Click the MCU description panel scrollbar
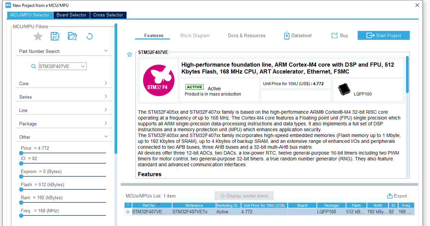Viewport: 430px width, 226px height. tap(407, 74)
